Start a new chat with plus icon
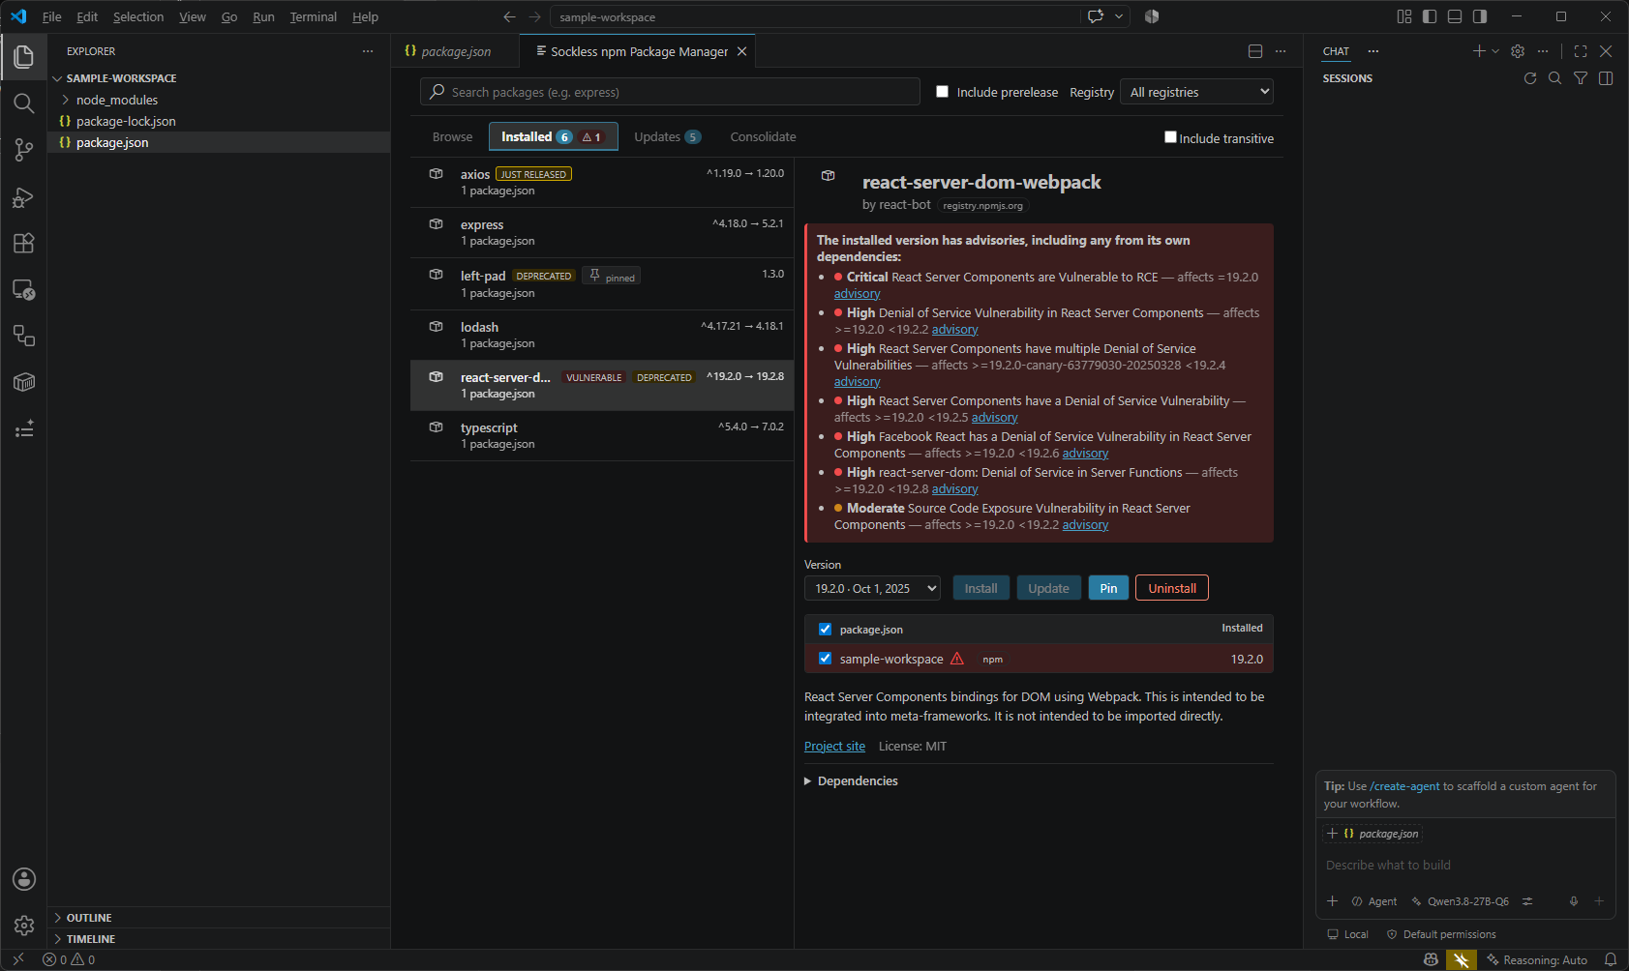This screenshot has height=971, width=1629. [1479, 51]
